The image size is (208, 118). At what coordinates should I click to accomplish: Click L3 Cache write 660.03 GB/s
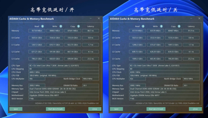point(55,59)
